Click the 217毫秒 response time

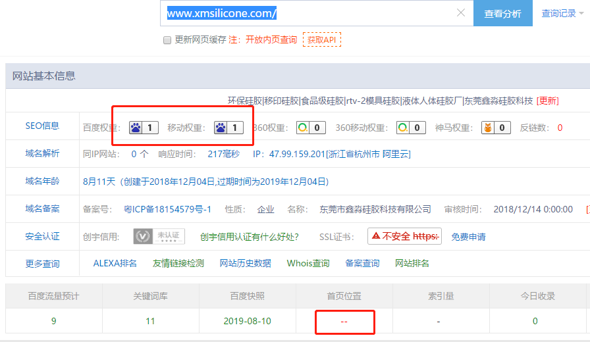click(223, 154)
